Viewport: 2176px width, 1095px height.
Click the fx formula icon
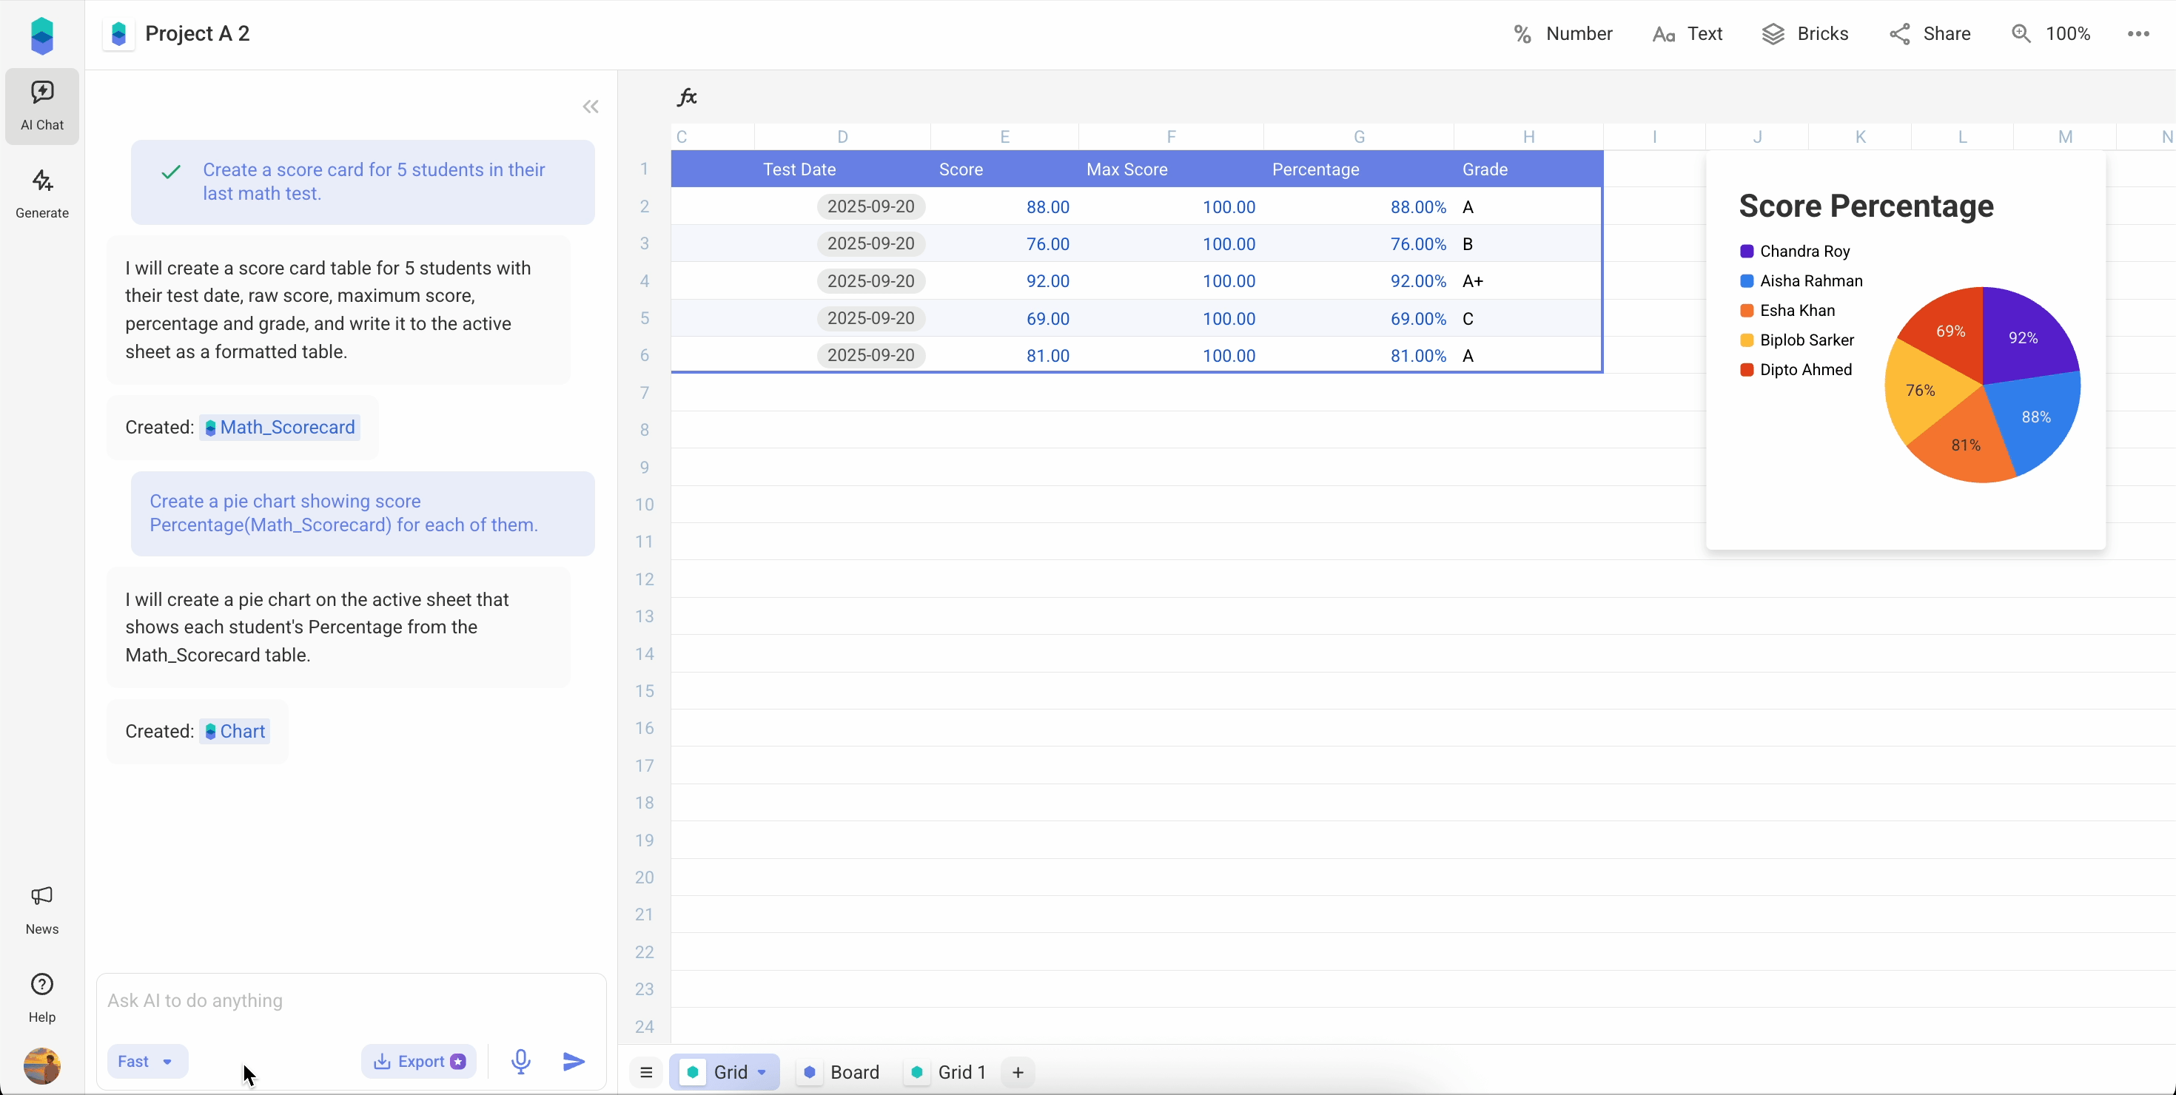click(687, 97)
